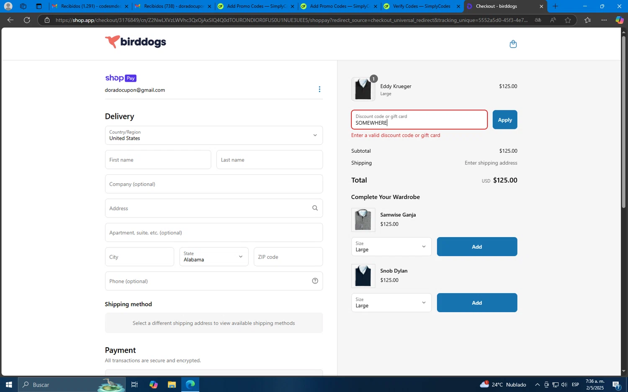This screenshot has height=392, width=628.
Task: Close the Verify Codes tab
Action: pyautogui.click(x=458, y=6)
